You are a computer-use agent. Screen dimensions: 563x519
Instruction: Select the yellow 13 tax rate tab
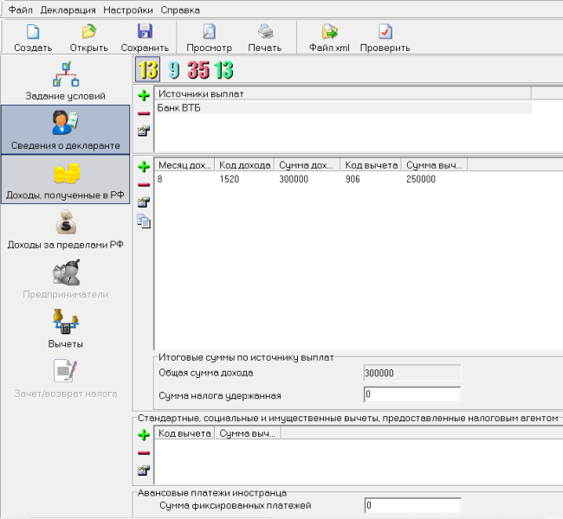click(147, 70)
